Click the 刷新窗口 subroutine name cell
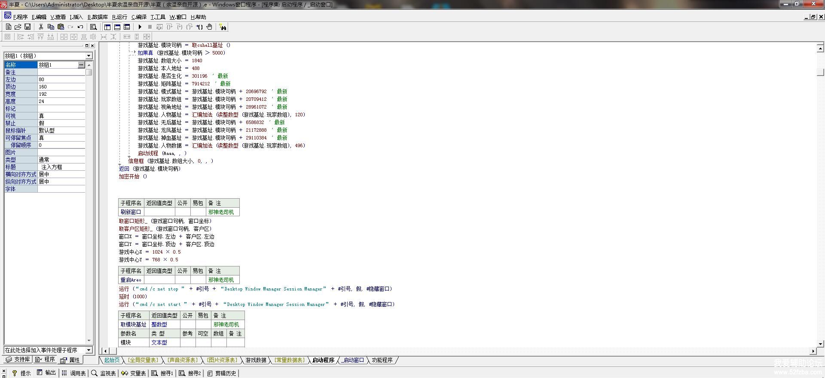825x378 pixels. point(131,212)
